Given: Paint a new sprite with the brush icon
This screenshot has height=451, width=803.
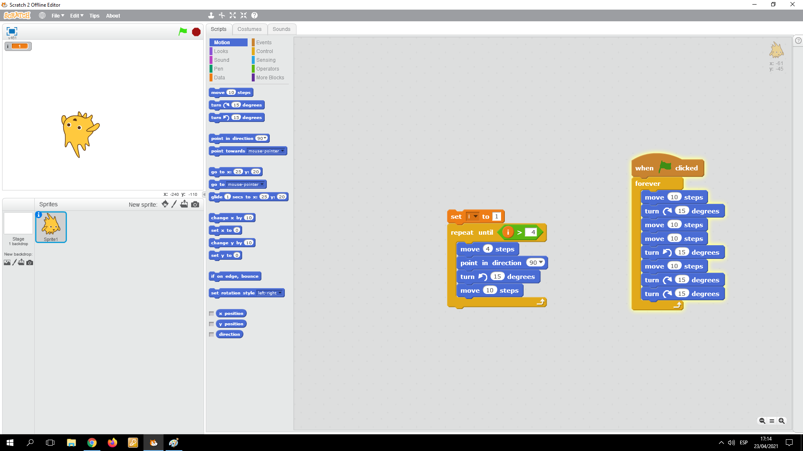Looking at the screenshot, I should point(174,204).
